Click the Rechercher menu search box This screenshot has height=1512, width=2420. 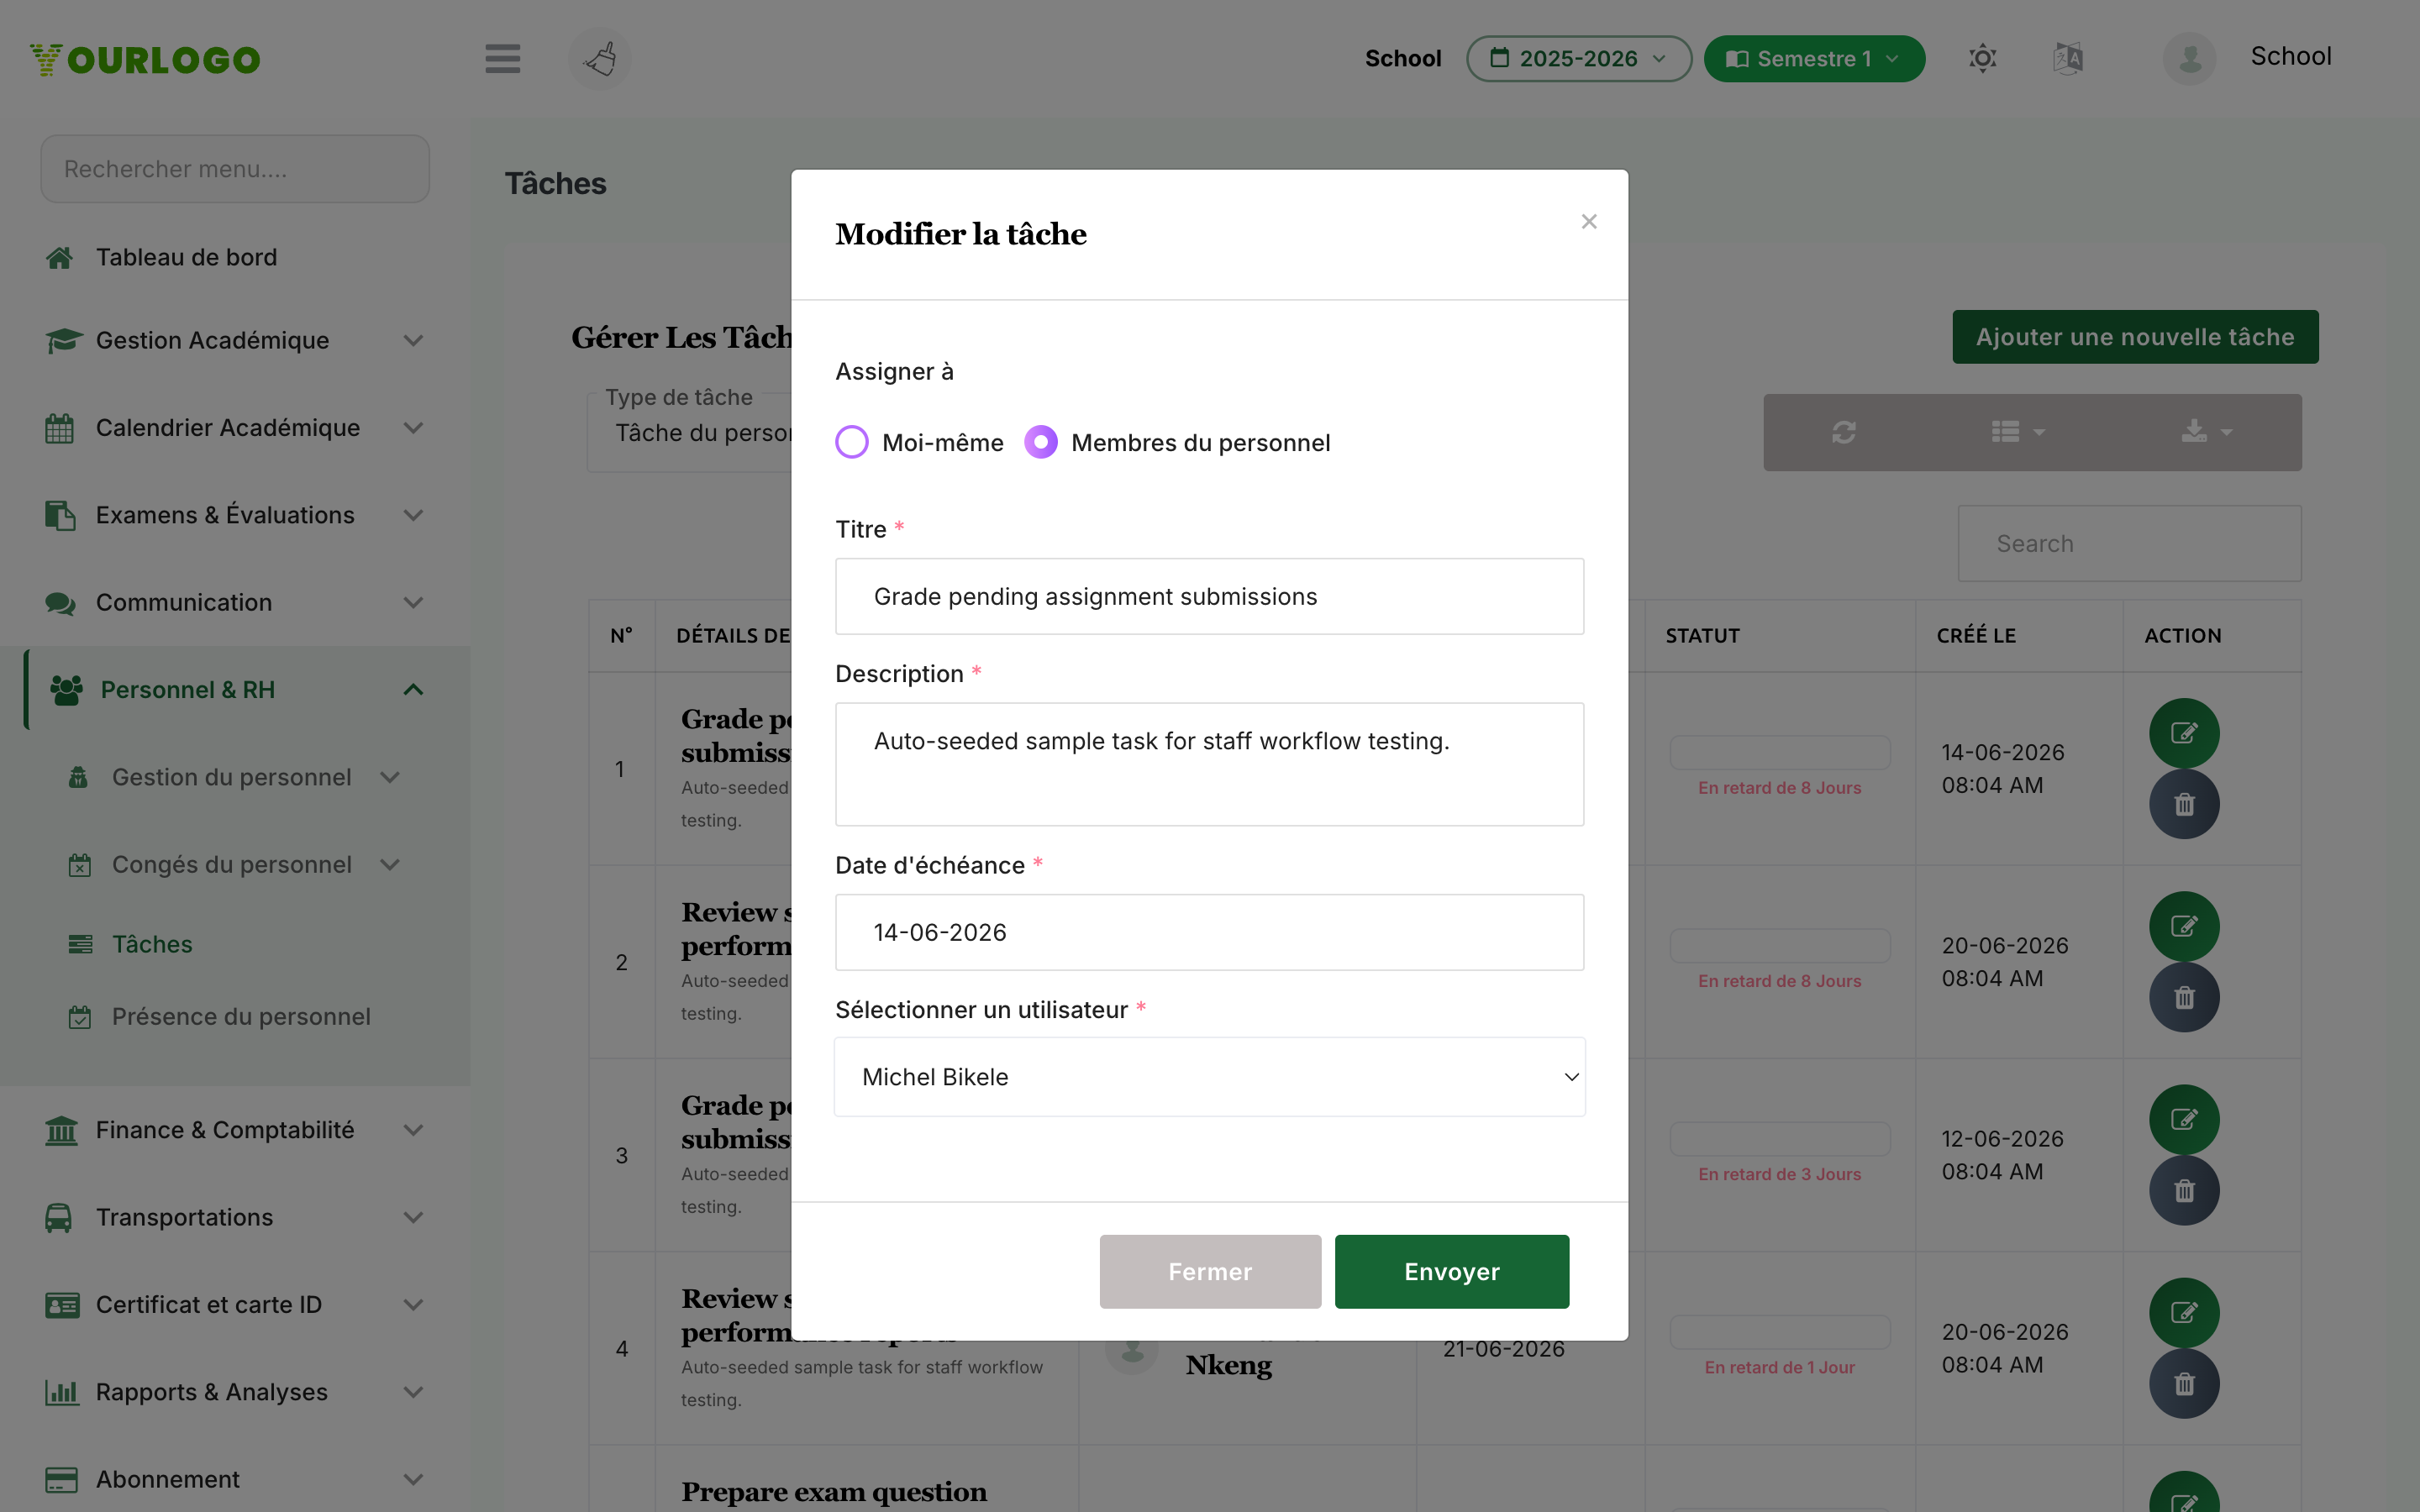coord(235,169)
